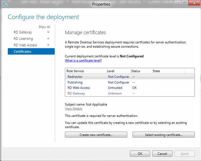Open the RD Web Access settings page
201x161 pixels.
click(x=25, y=45)
